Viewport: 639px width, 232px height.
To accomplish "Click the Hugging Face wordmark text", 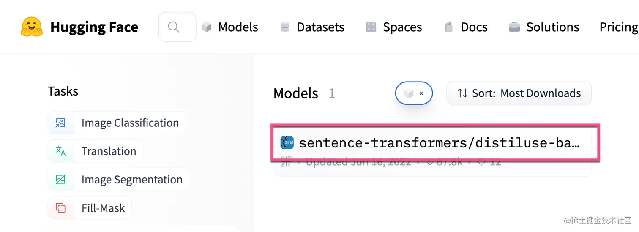I will 94,27.
